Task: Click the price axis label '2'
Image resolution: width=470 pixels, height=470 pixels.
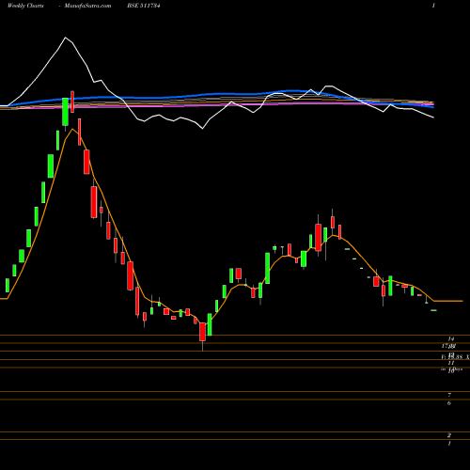Action: 449,435
